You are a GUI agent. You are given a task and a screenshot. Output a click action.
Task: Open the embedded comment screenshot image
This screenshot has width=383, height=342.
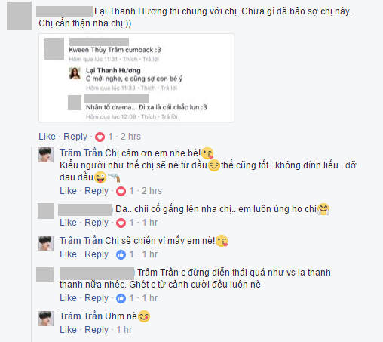coord(136,78)
